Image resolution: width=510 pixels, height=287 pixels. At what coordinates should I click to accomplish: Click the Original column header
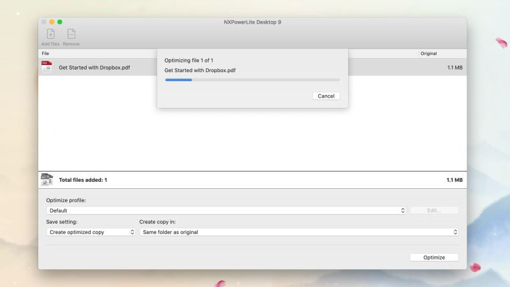coord(428,54)
